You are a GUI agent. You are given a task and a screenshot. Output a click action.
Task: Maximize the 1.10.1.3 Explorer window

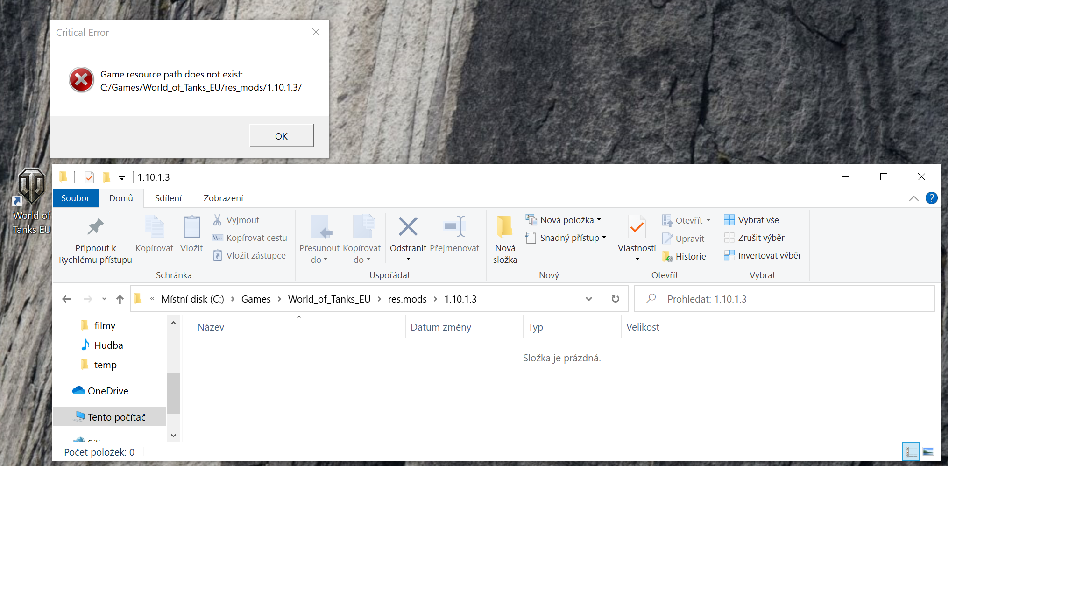click(x=884, y=177)
